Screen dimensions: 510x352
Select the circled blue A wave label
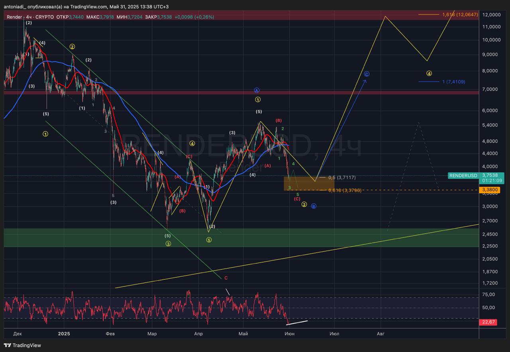click(257, 90)
